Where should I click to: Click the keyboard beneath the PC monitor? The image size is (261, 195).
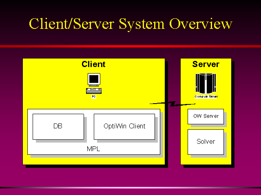(93, 90)
